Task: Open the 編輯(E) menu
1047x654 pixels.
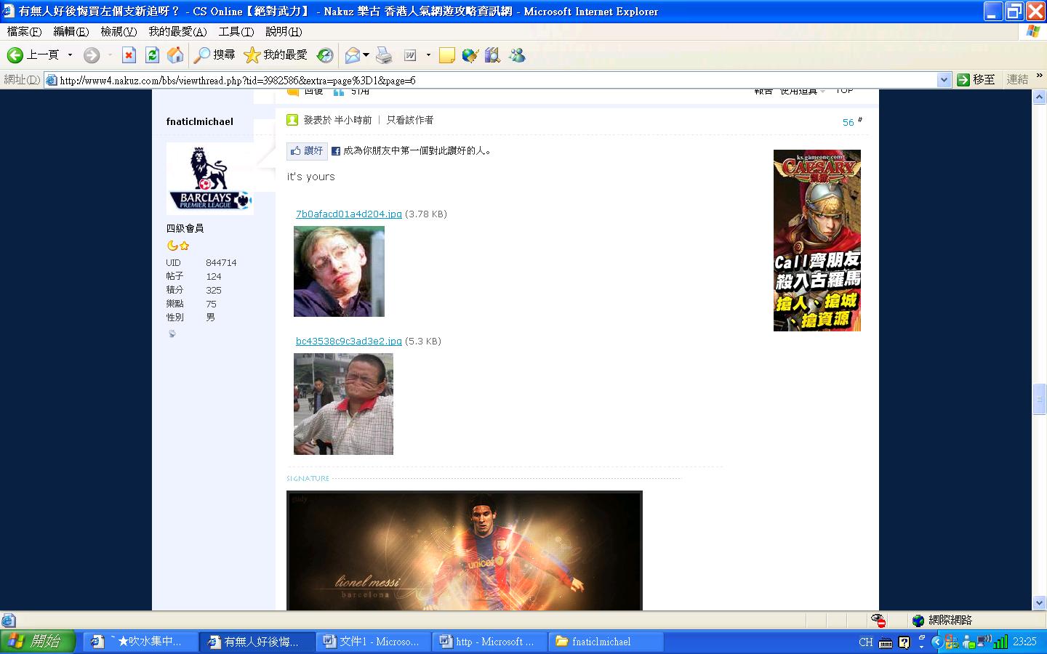Action: [x=71, y=32]
